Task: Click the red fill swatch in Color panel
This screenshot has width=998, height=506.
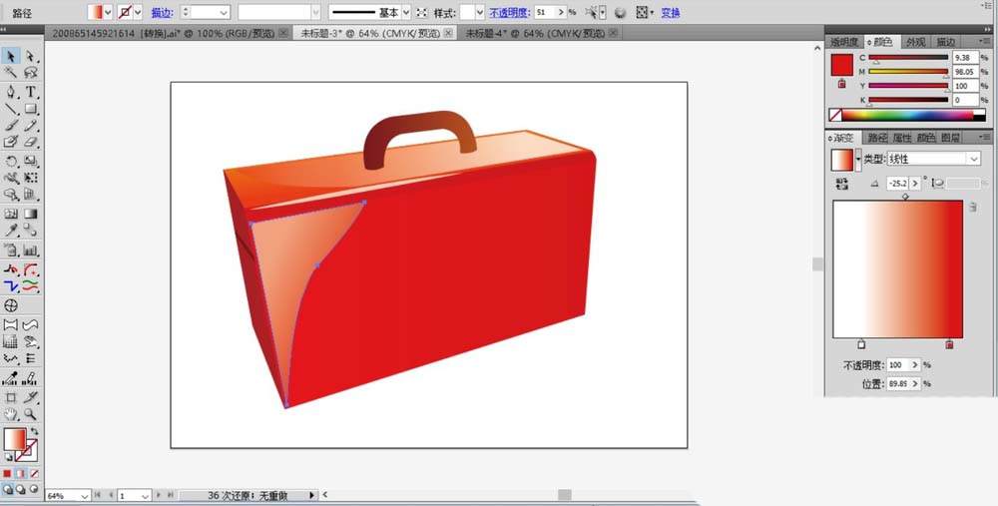Action: pyautogui.click(x=841, y=66)
